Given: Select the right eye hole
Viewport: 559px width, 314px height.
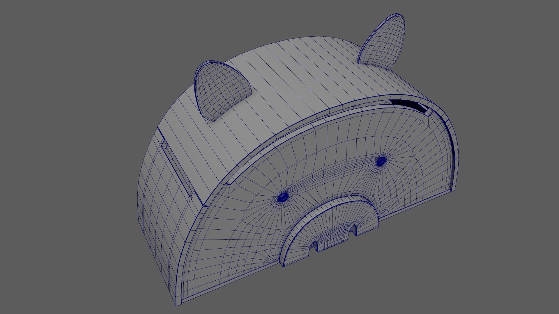Looking at the screenshot, I should tap(381, 161).
